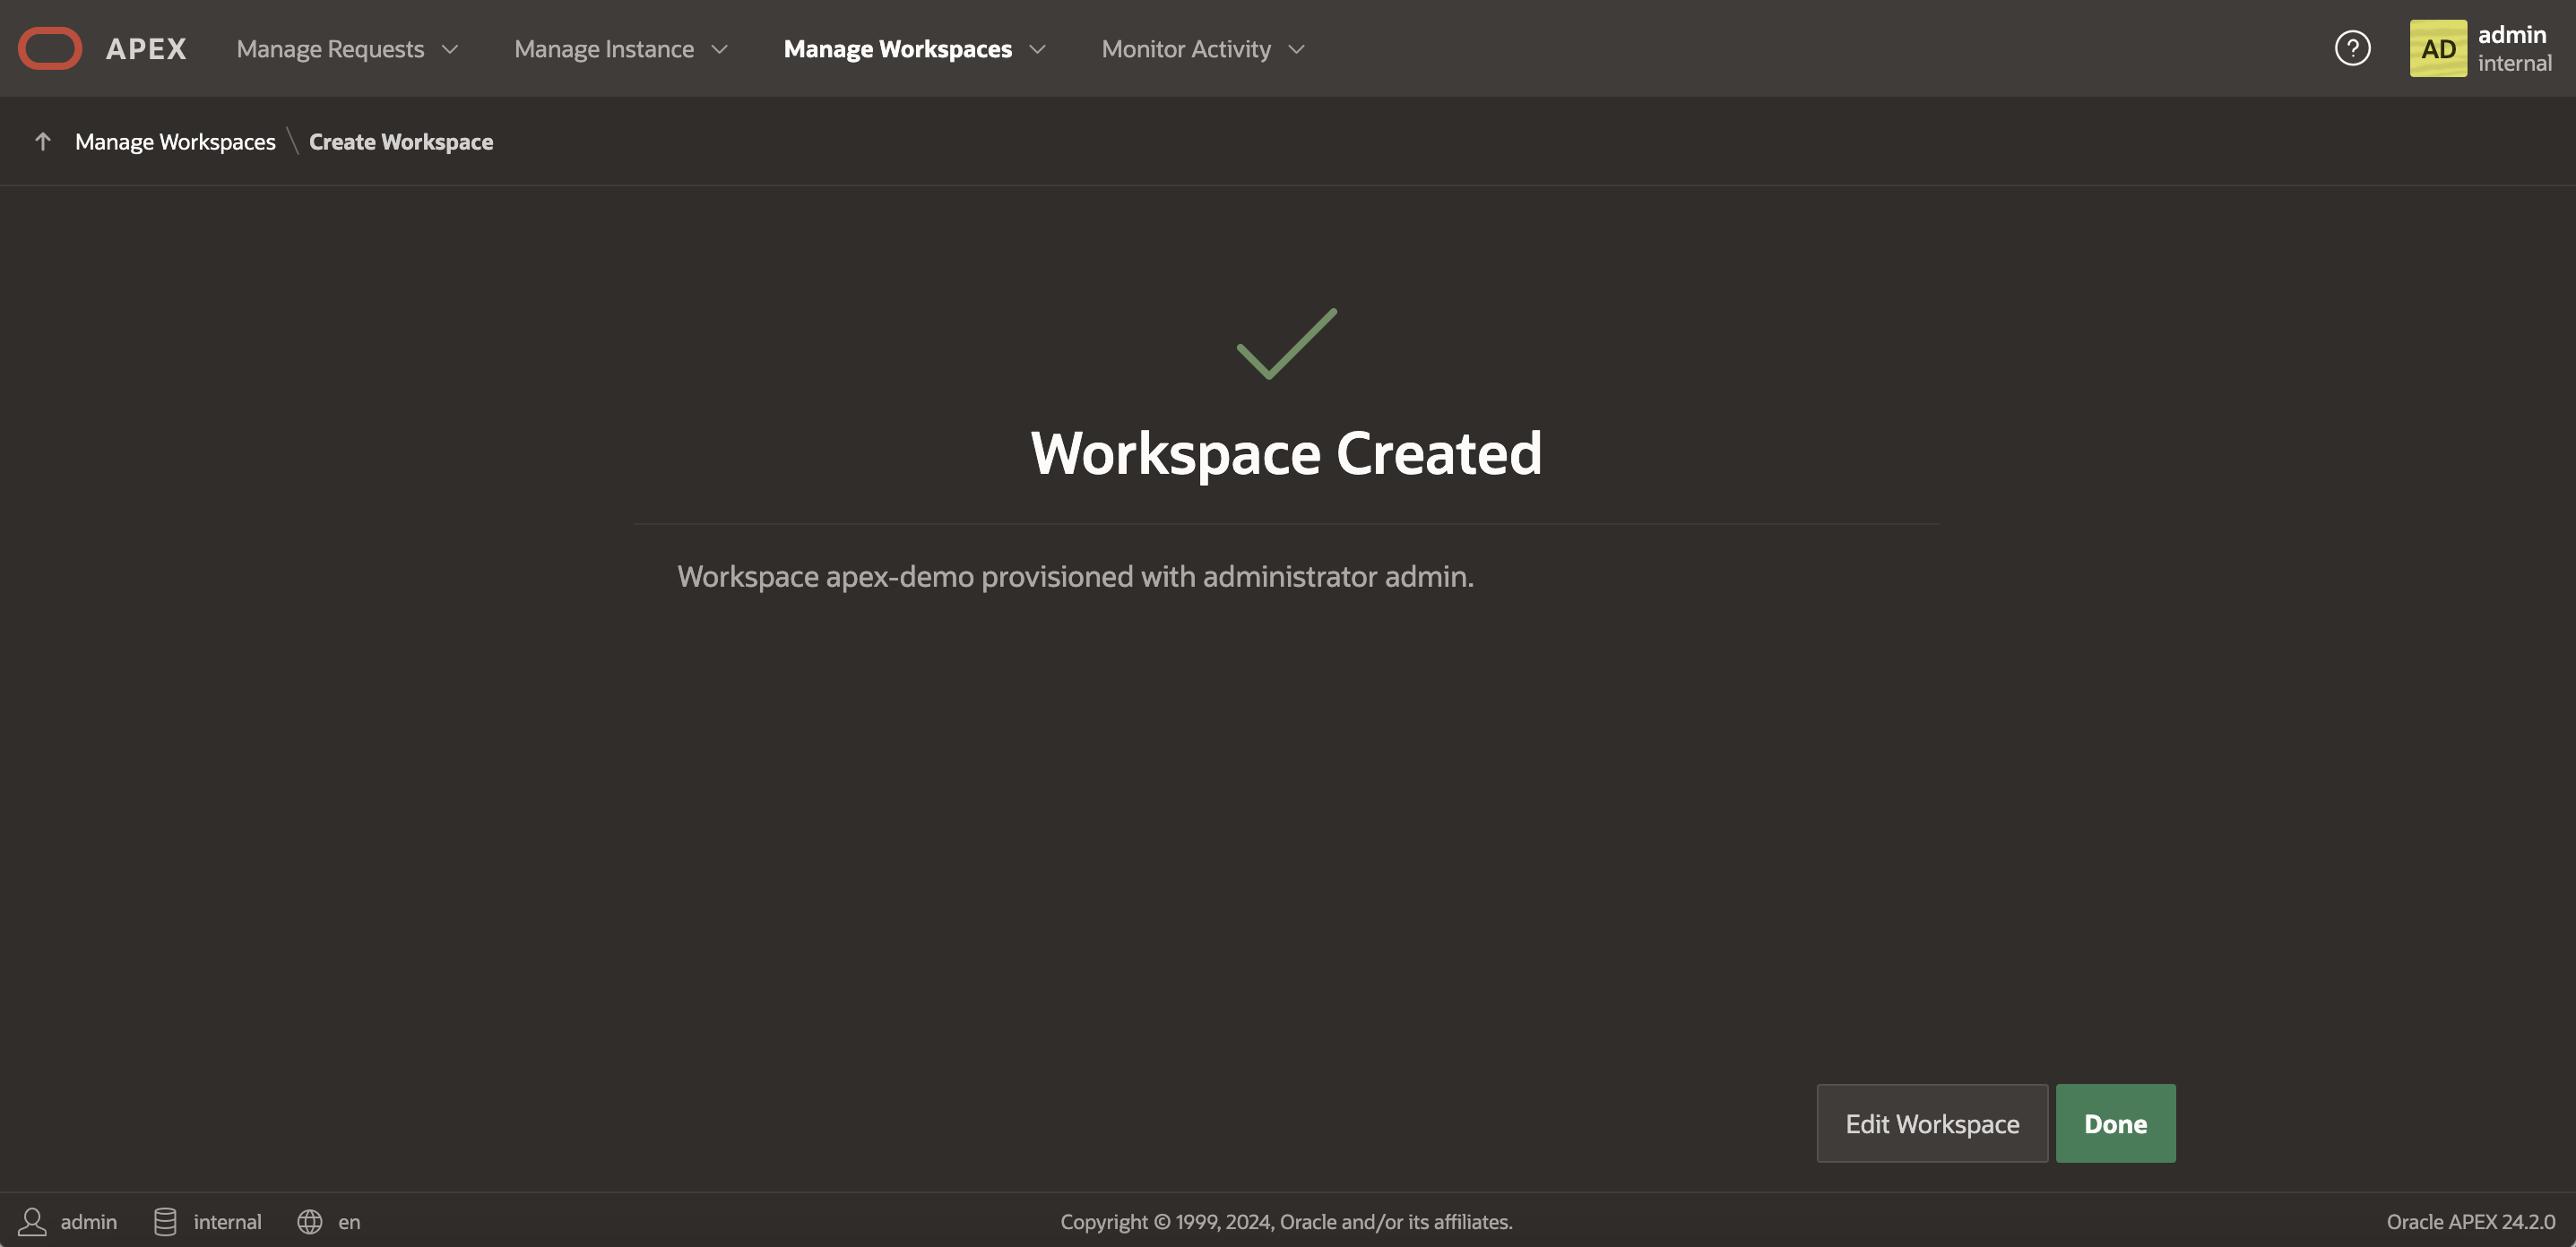Go to Manage Workspaces breadcrumb link
Screen dimensions: 2576x1247
pos(175,142)
